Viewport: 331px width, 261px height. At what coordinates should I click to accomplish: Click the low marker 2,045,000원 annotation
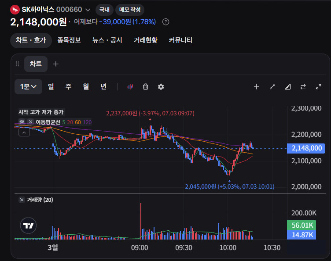pyautogui.click(x=230, y=186)
